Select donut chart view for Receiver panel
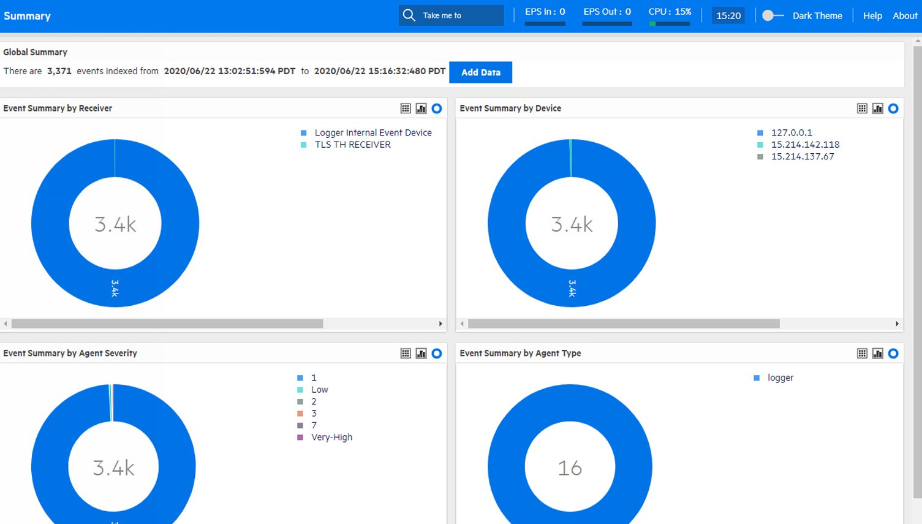The image size is (922, 524). coord(437,108)
